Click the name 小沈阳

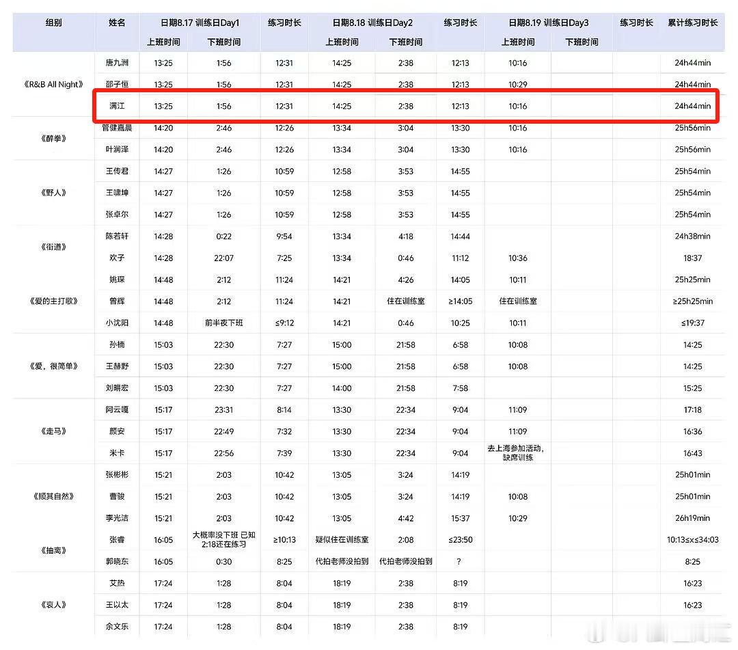coord(117,323)
